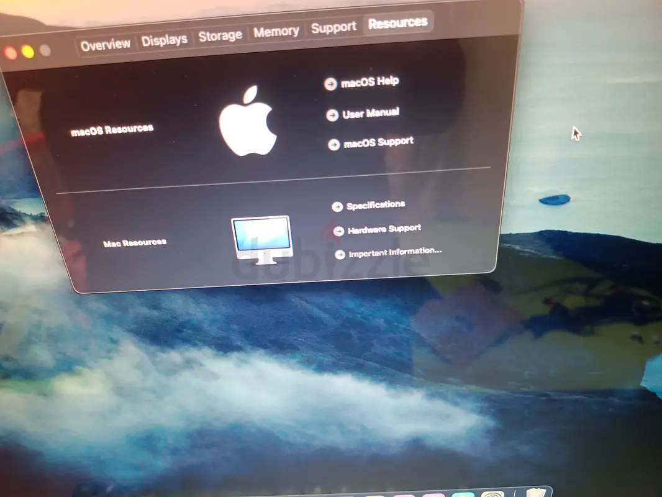This screenshot has height=497, width=662.
Task: Close the About This Mac window
Action: click(x=9, y=53)
